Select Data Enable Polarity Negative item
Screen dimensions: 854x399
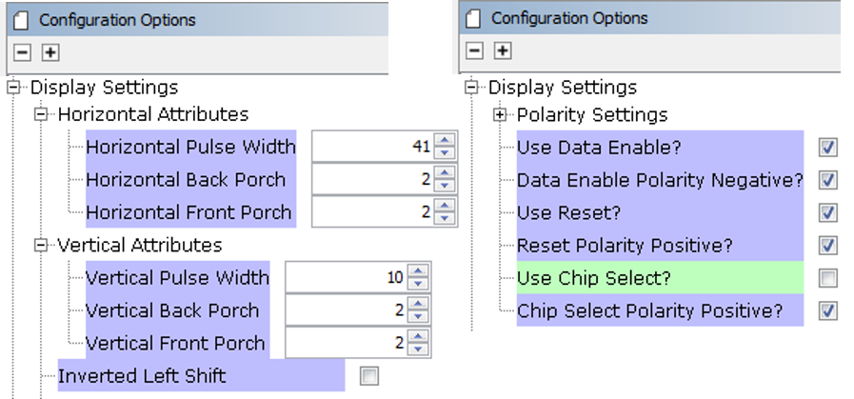point(660,180)
